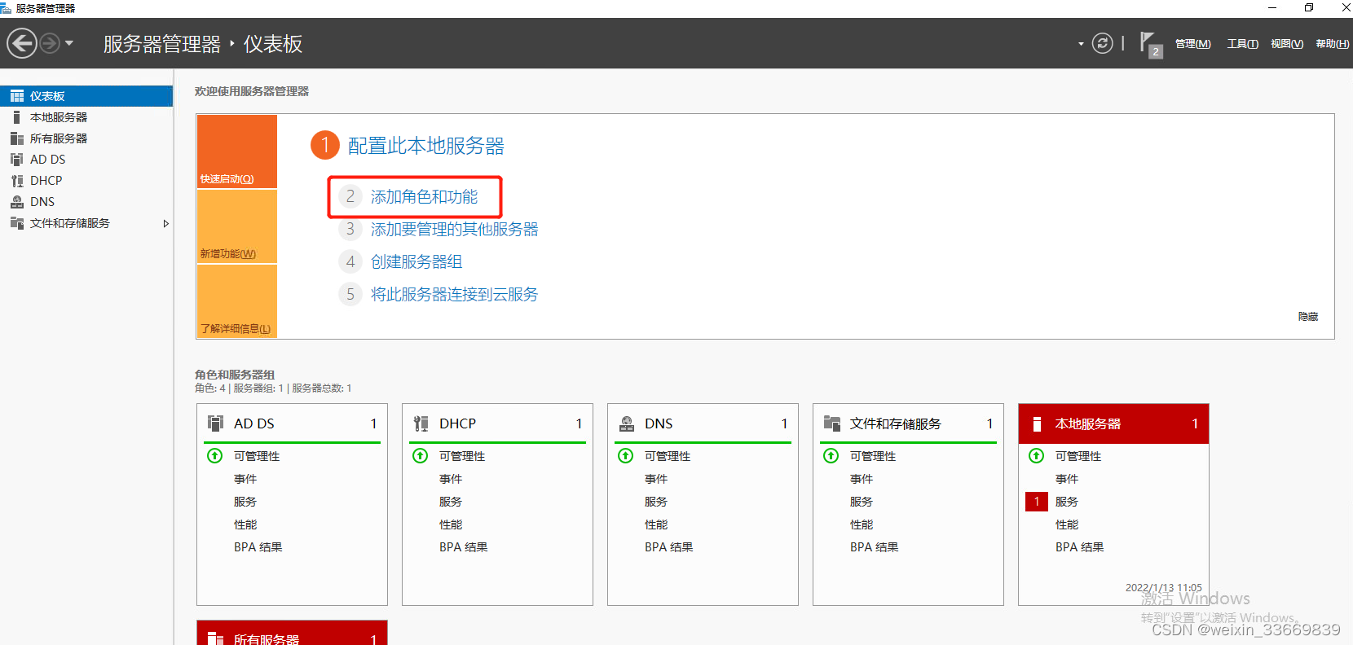Image resolution: width=1353 pixels, height=645 pixels.
Task: Expand the 文件和存储服务 sidebar arrow
Action: [165, 223]
